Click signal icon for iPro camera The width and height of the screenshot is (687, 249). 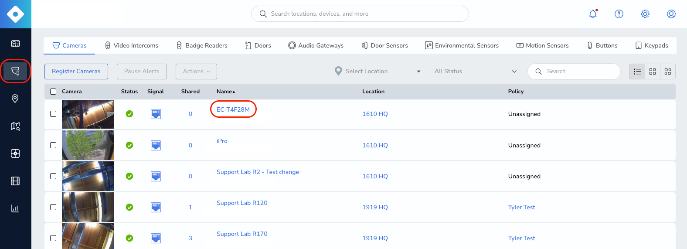156,145
